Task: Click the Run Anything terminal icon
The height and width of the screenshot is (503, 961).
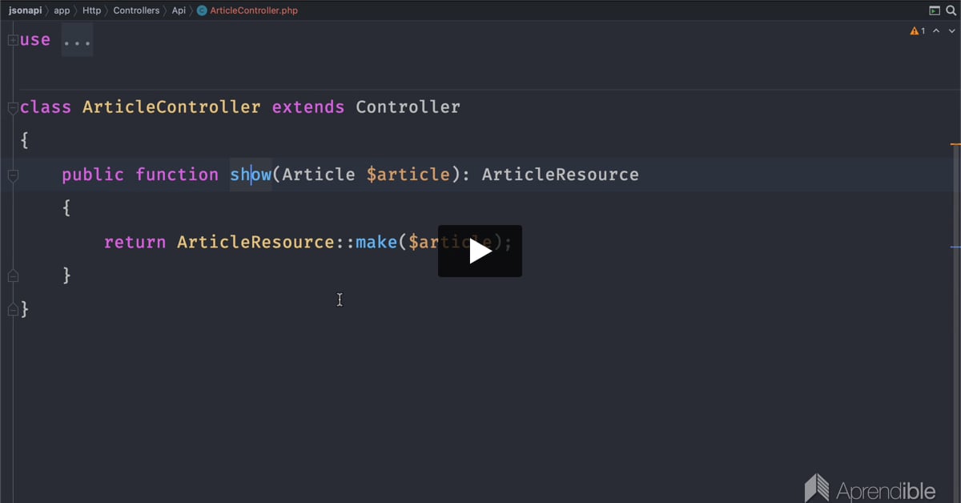Action: point(934,10)
